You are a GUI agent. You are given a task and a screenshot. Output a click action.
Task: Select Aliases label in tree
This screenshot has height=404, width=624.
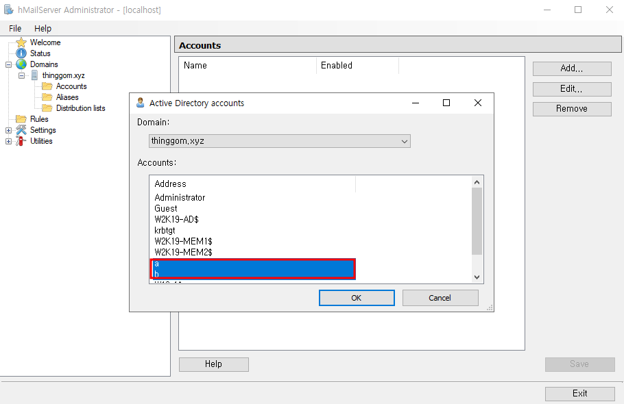(67, 97)
